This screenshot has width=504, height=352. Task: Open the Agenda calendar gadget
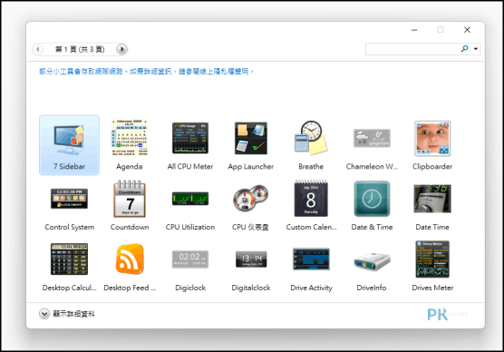click(x=130, y=138)
